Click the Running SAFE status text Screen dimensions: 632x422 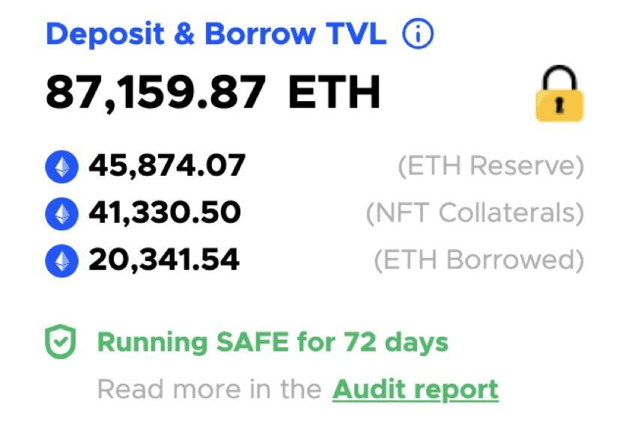click(x=273, y=343)
